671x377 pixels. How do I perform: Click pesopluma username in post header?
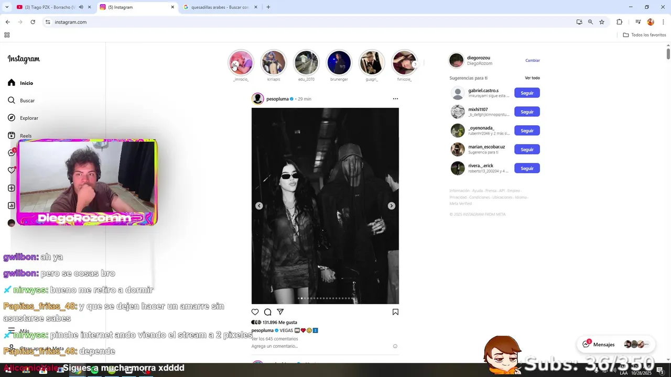[277, 99]
